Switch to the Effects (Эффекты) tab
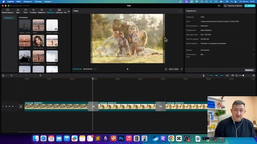257x144 pixels. coord(42,11)
